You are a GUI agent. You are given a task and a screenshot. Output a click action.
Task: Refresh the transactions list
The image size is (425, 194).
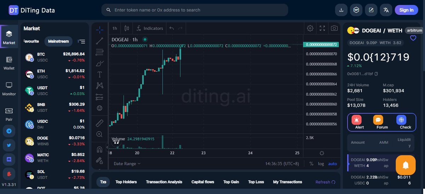click(325, 182)
